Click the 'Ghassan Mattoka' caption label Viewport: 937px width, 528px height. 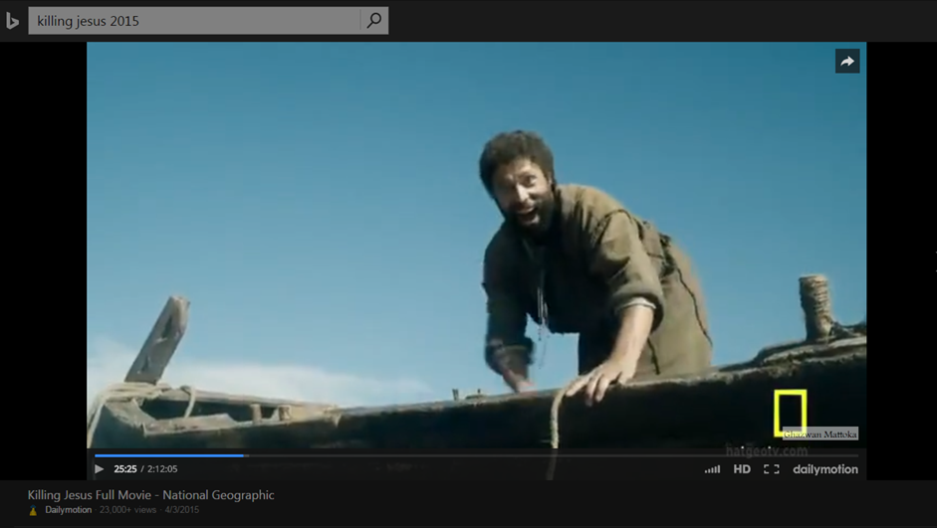tap(820, 435)
